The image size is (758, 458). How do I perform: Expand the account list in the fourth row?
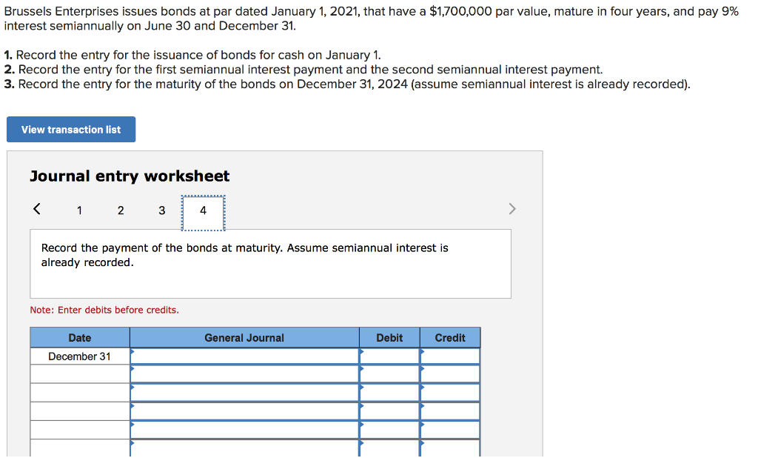133,408
